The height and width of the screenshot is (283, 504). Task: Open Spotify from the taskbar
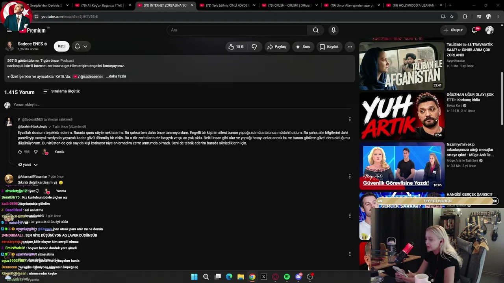click(x=287, y=277)
